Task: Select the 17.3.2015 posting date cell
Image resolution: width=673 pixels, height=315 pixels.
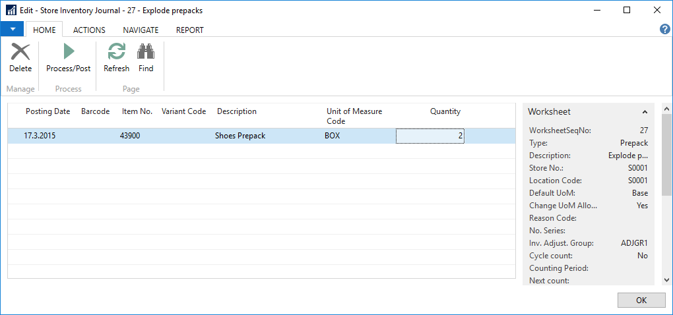Action: point(38,136)
